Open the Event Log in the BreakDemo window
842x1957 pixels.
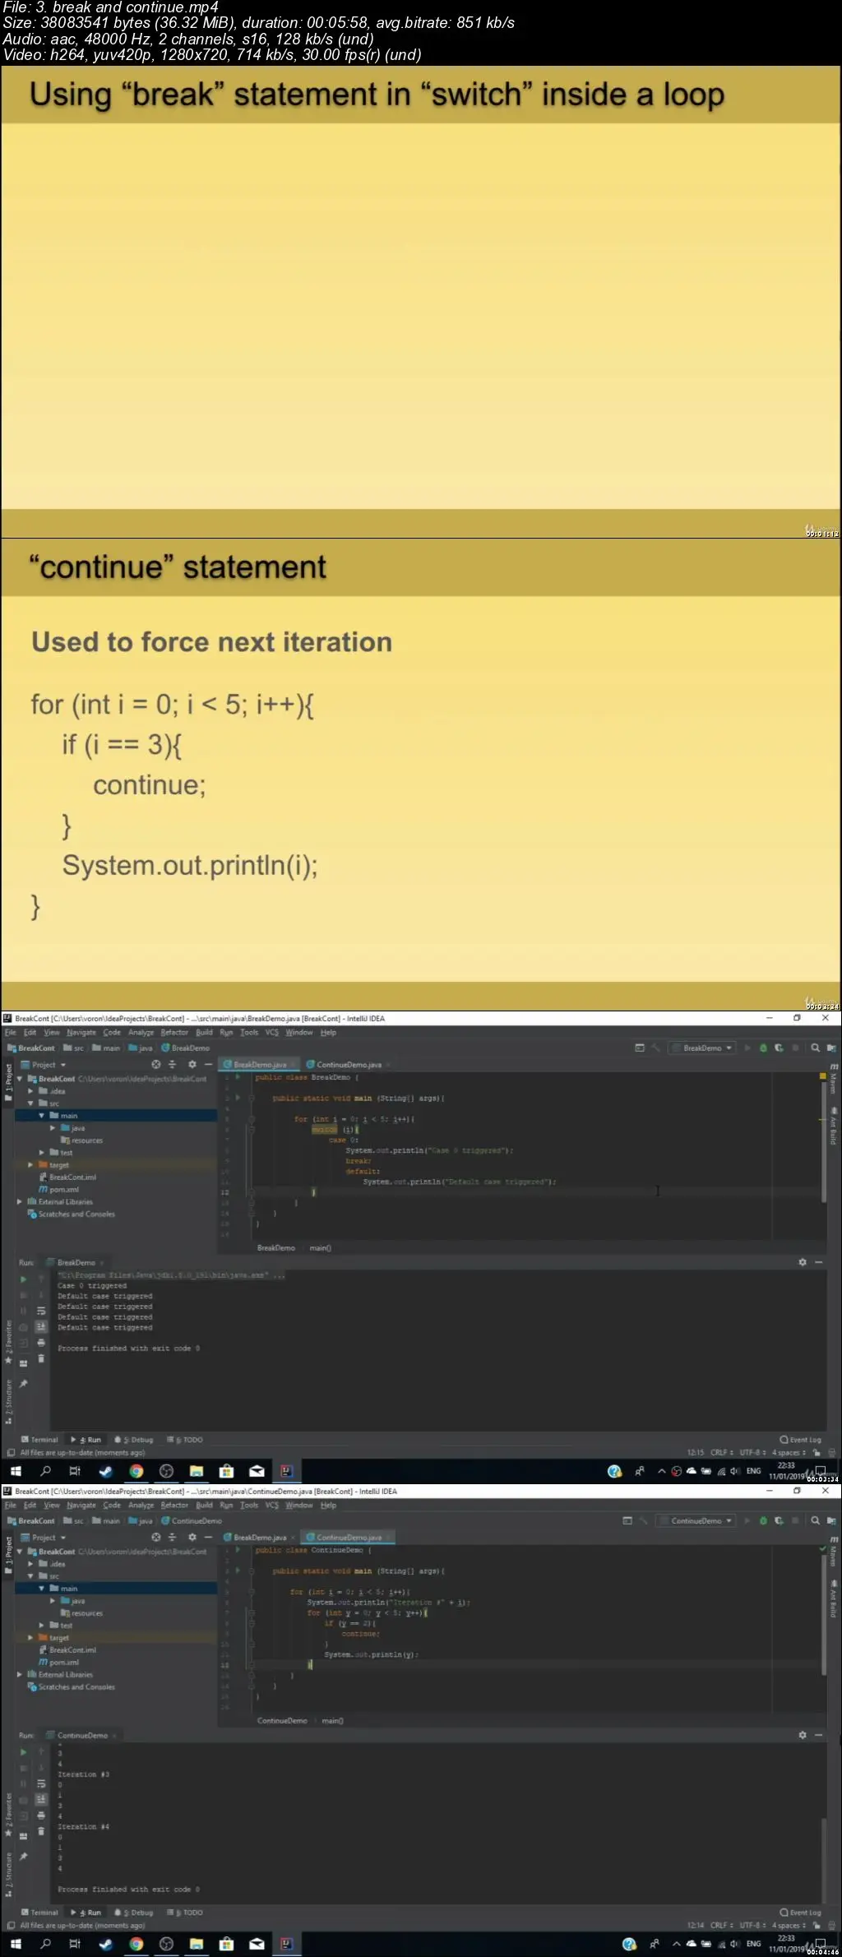800,1440
